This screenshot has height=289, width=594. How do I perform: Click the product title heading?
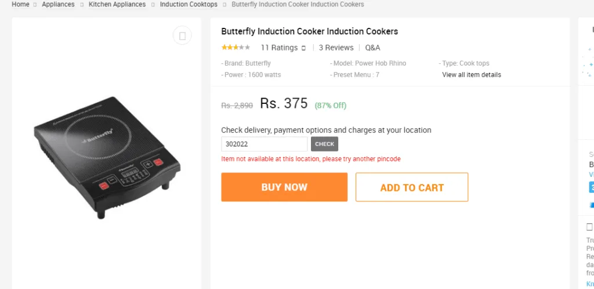pos(309,31)
